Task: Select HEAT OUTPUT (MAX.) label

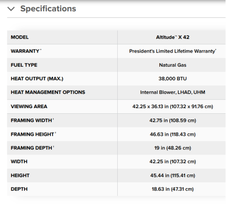Action: pyautogui.click(x=37, y=78)
